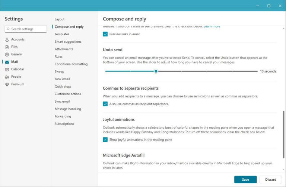Open Message handling settings
The width and height of the screenshot is (286, 187).
click(x=68, y=109)
